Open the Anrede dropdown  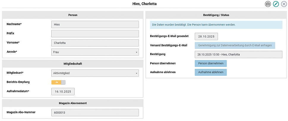95,52
